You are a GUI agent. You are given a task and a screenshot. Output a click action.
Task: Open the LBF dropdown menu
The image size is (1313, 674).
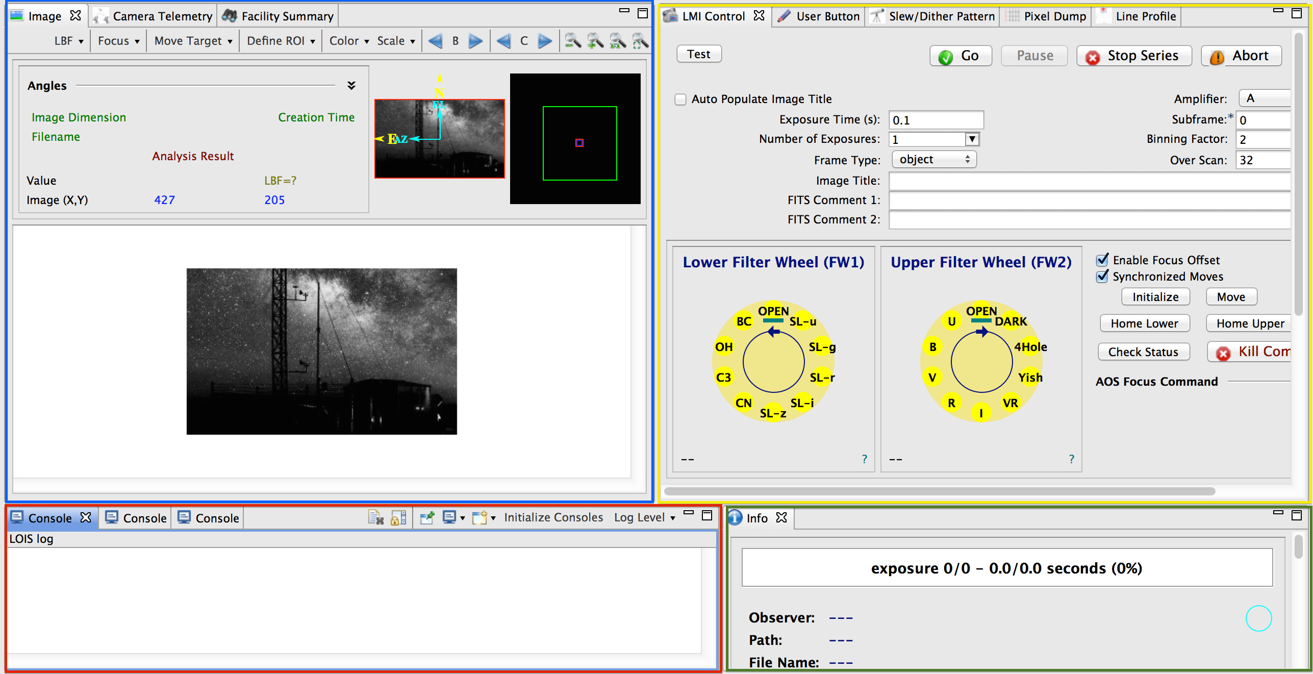tap(69, 41)
